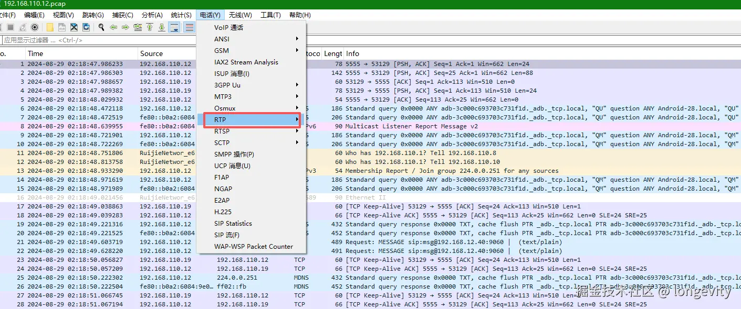Select packet 21 Request MESSAGE sip row
The height and width of the screenshot is (309, 741).
[370, 242]
